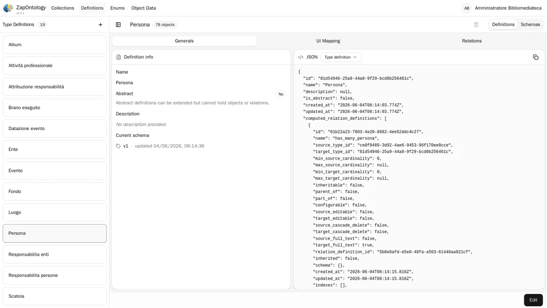Open the Attività professionale definition

[55, 65]
